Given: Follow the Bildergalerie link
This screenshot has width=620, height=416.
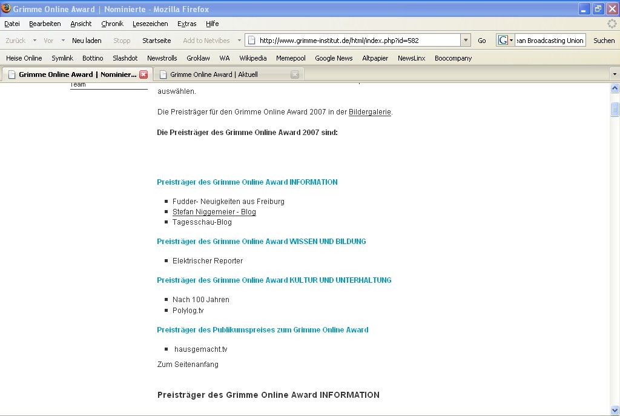Looking at the screenshot, I should pyautogui.click(x=370, y=112).
